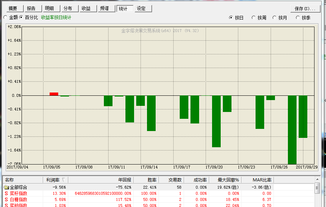This screenshot has width=326, height=207.
Task: Click the folder icon beside 全部综合
Action: click(x=6, y=187)
